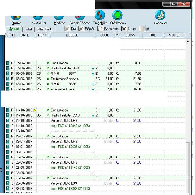Open the Plan Trait. tab
The height and width of the screenshot is (195, 195).
tap(44, 29)
